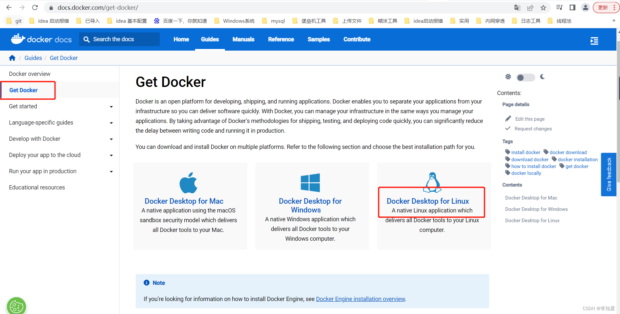Click the search magnifier icon

coord(86,39)
